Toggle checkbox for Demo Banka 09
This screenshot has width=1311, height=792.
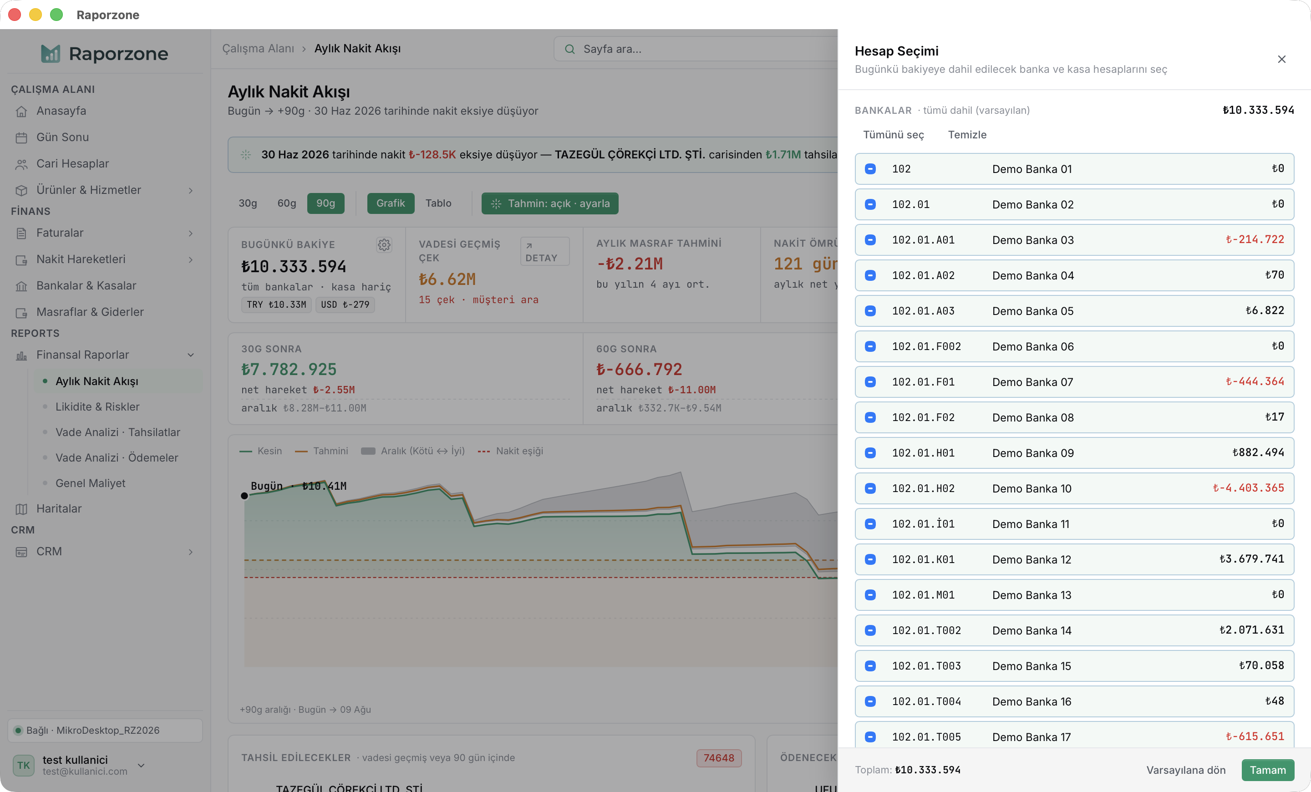[870, 453]
